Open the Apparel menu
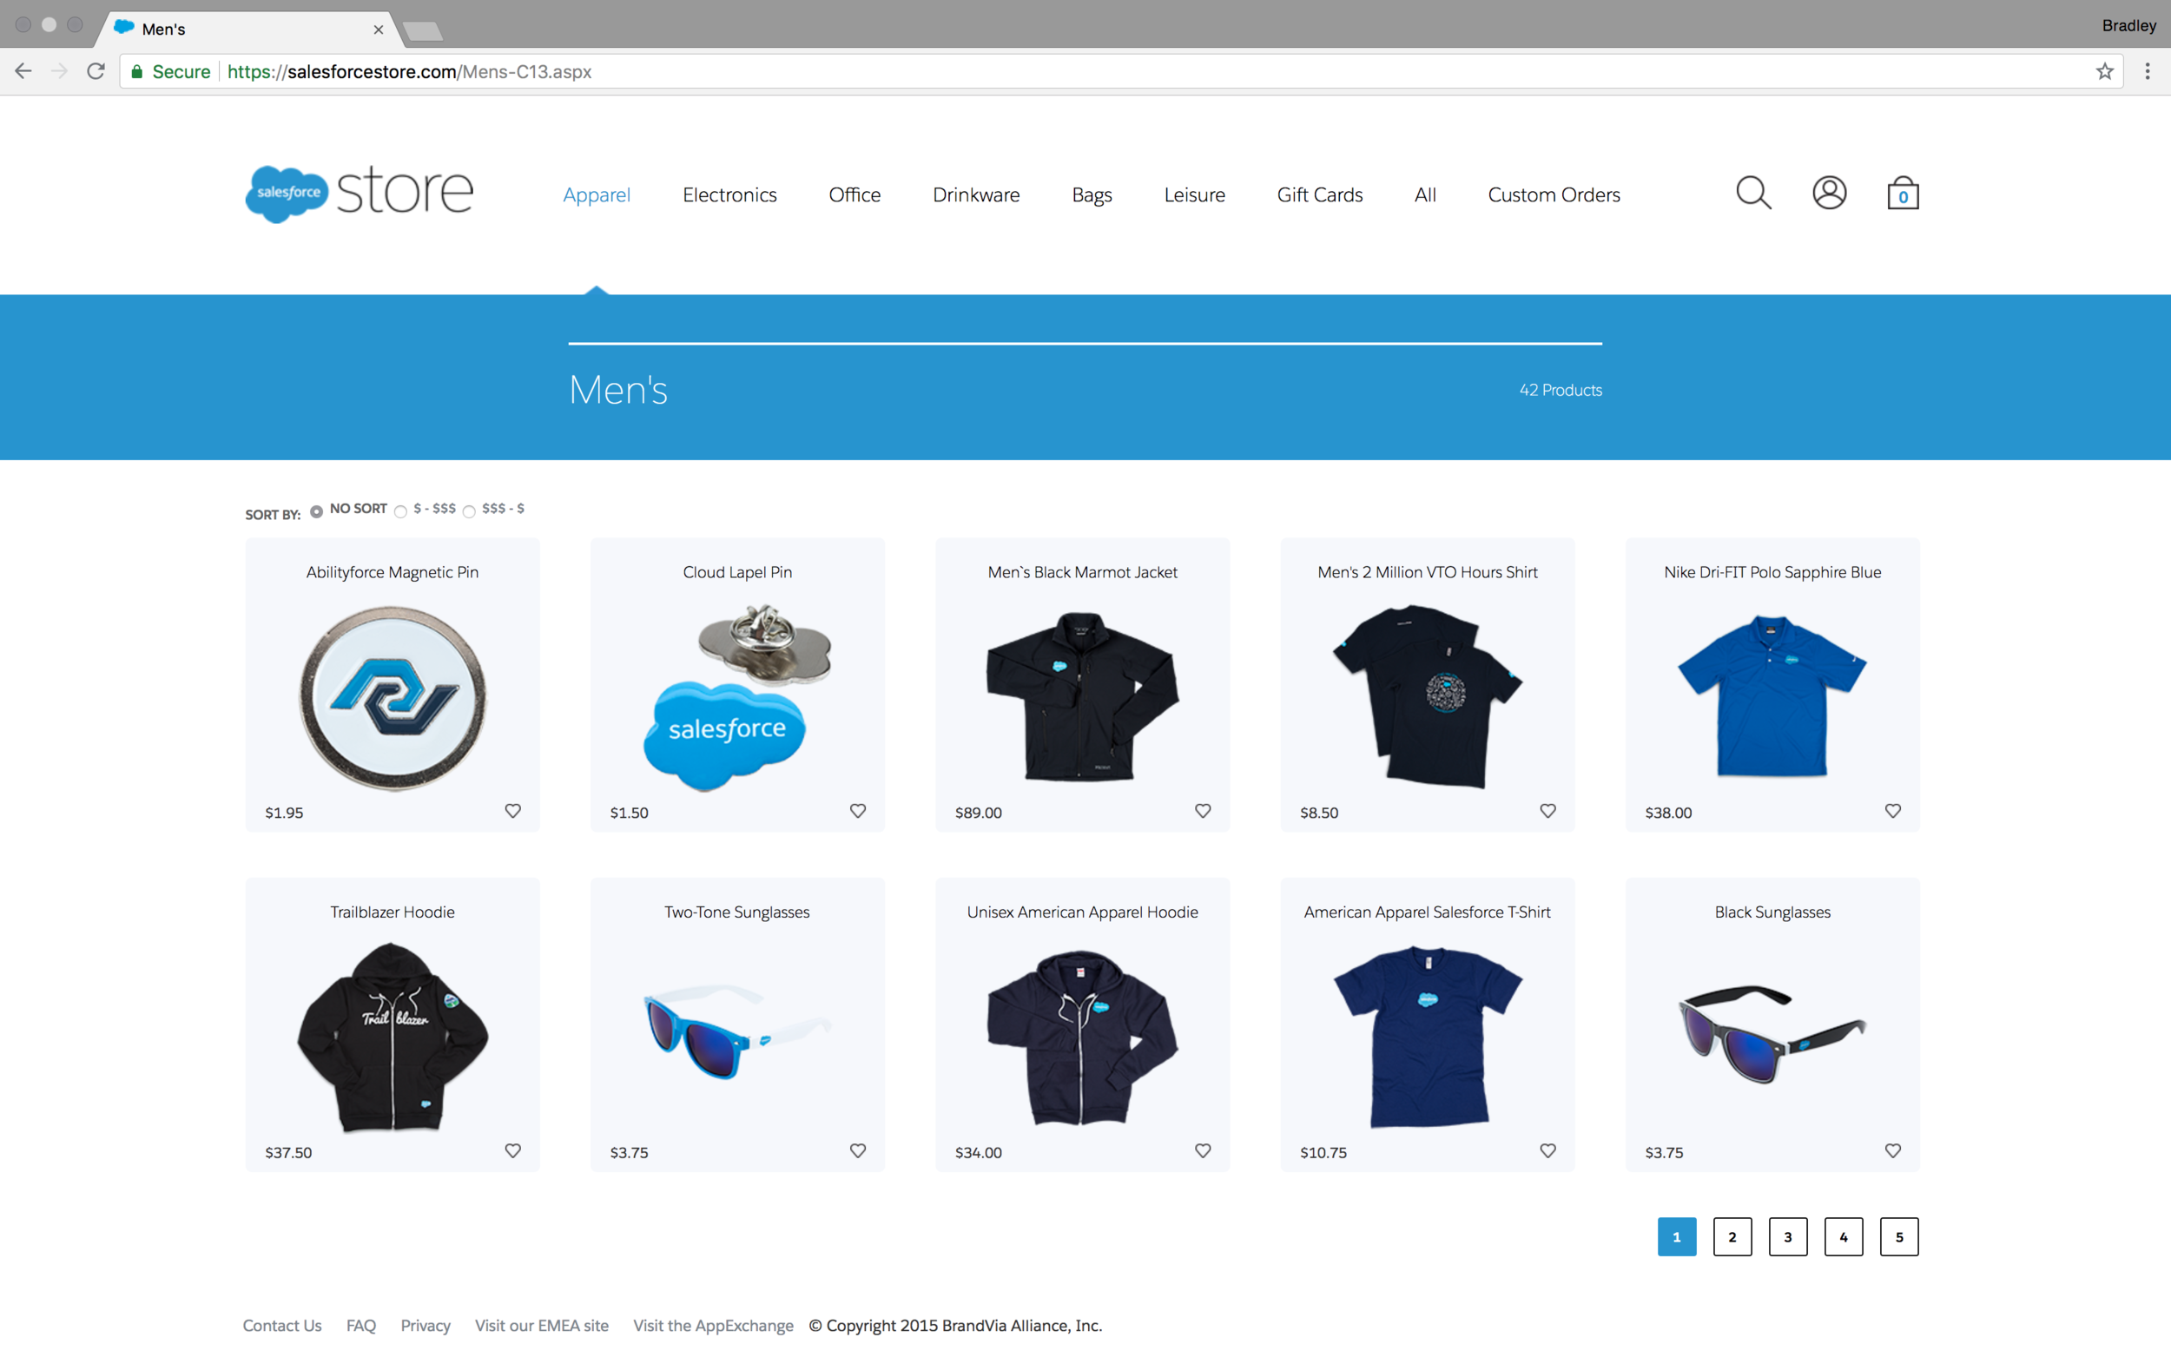Viewport: 2171px width, 1357px height. [597, 194]
